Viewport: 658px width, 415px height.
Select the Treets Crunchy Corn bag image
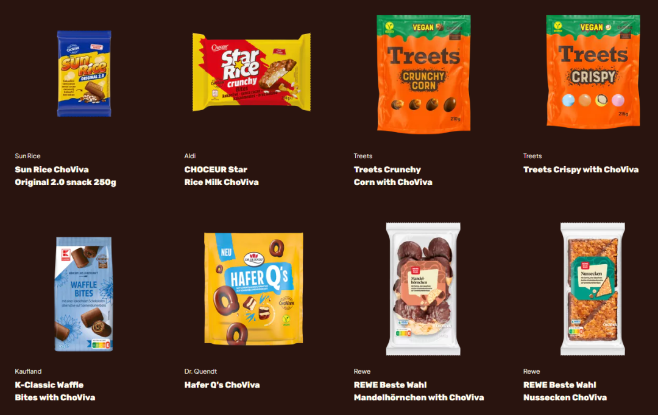(x=423, y=74)
